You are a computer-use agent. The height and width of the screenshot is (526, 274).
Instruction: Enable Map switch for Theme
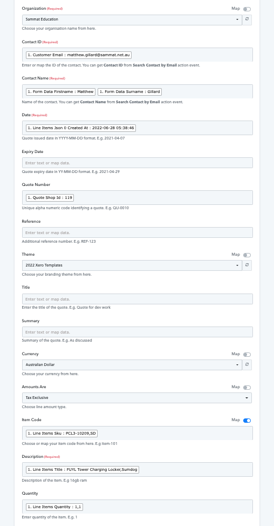pyautogui.click(x=247, y=255)
